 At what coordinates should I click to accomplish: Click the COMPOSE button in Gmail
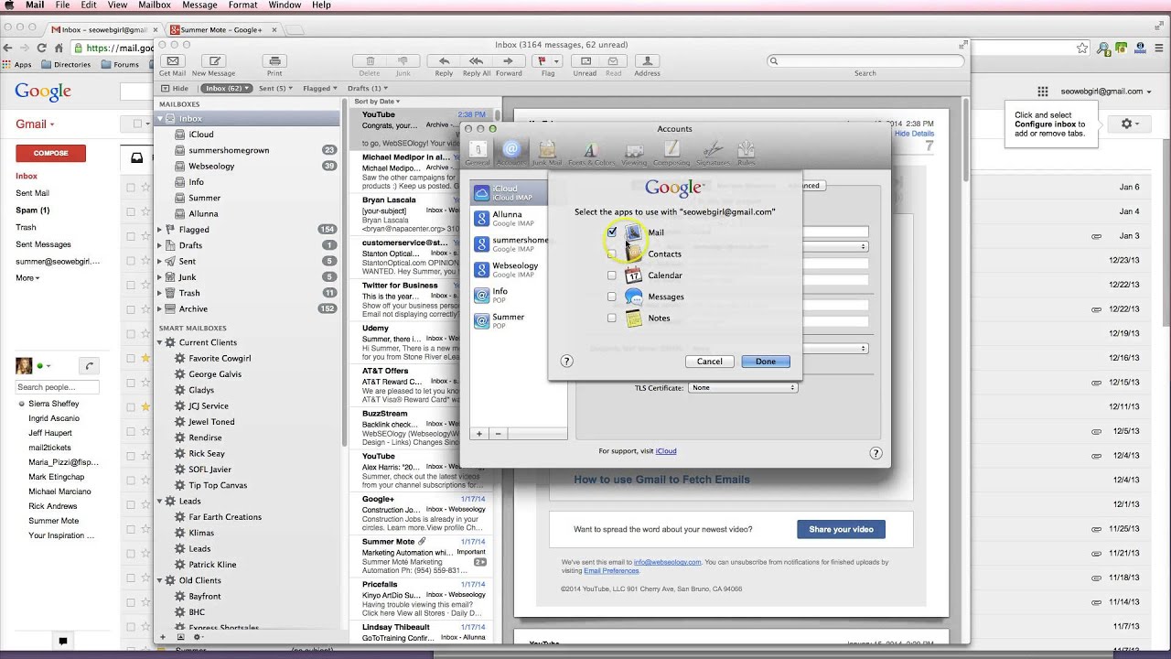[x=50, y=153]
